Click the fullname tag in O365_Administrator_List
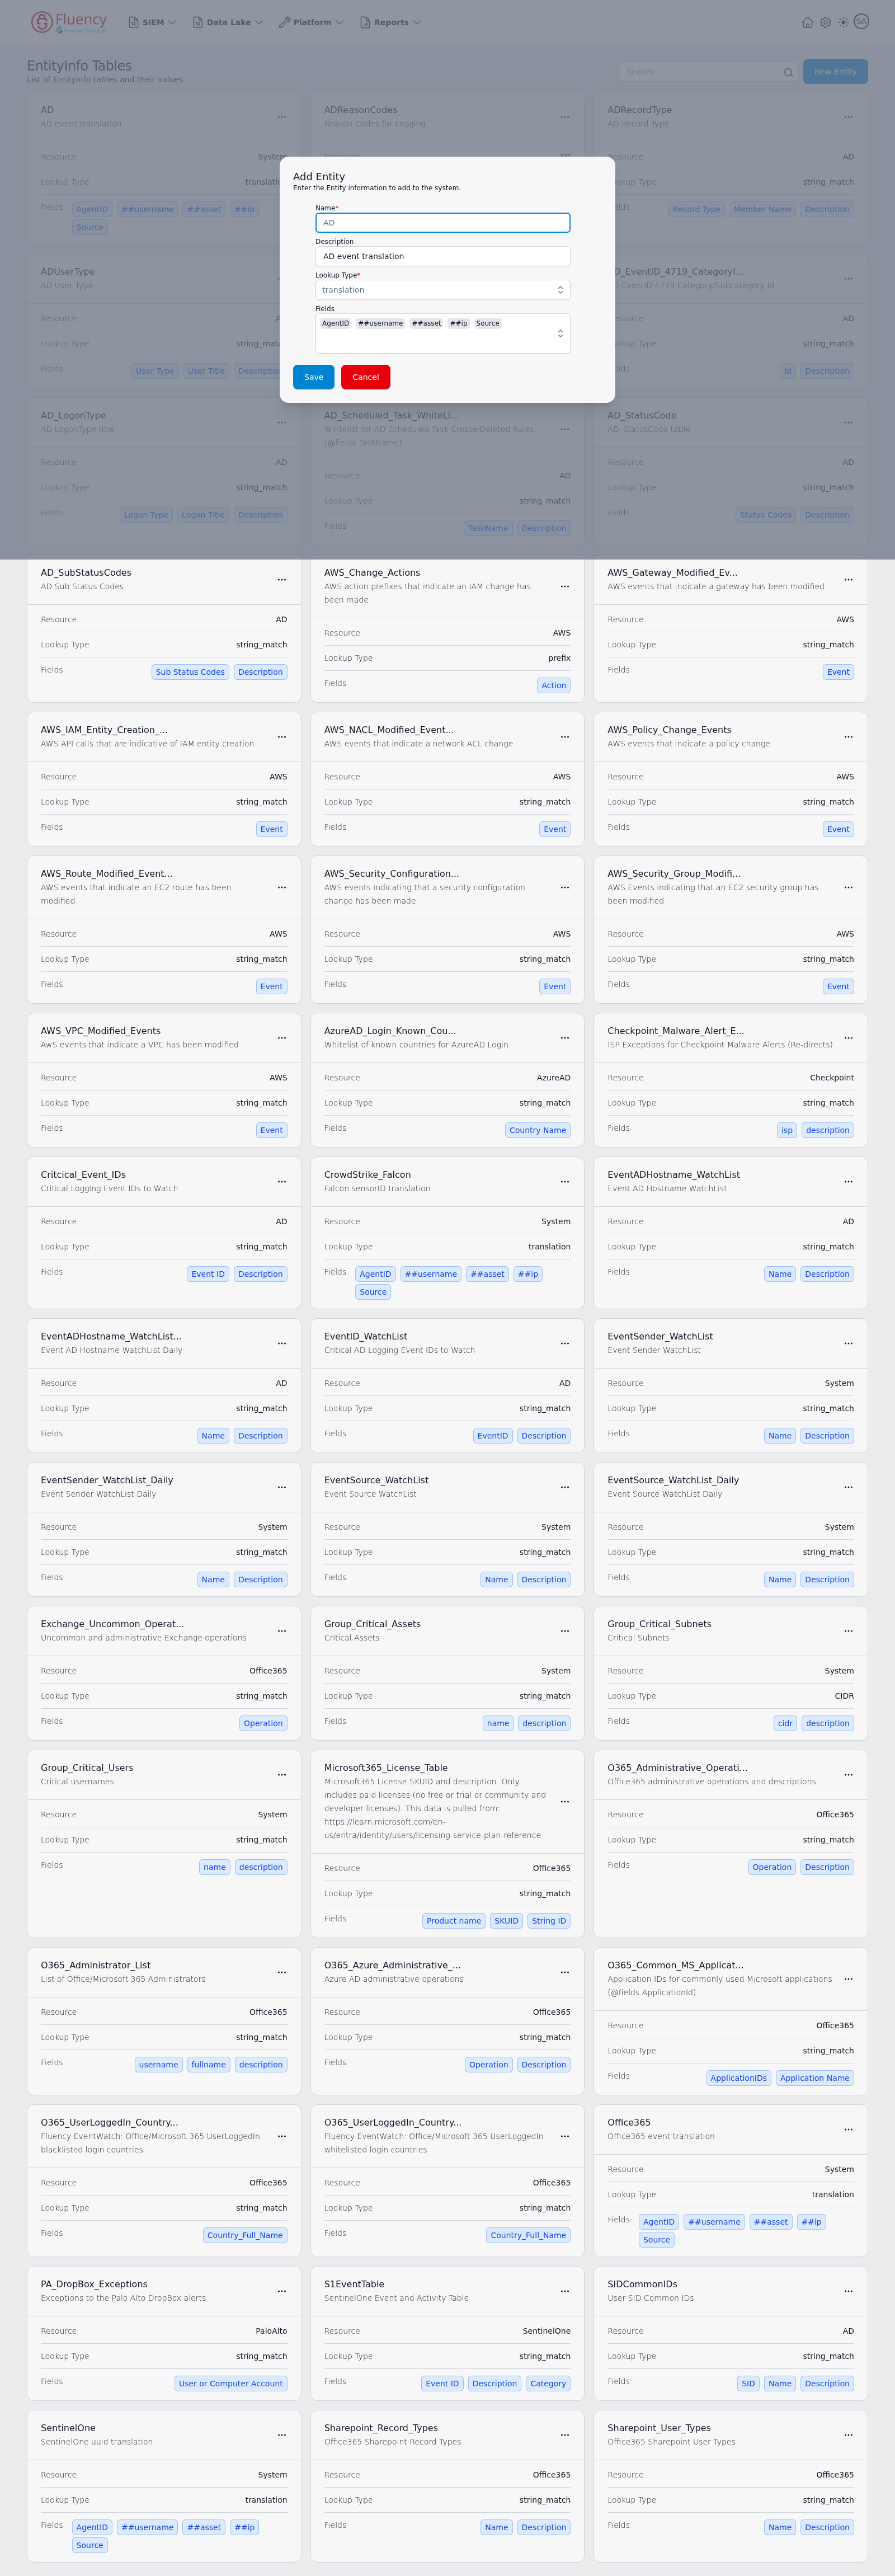 208,2064
